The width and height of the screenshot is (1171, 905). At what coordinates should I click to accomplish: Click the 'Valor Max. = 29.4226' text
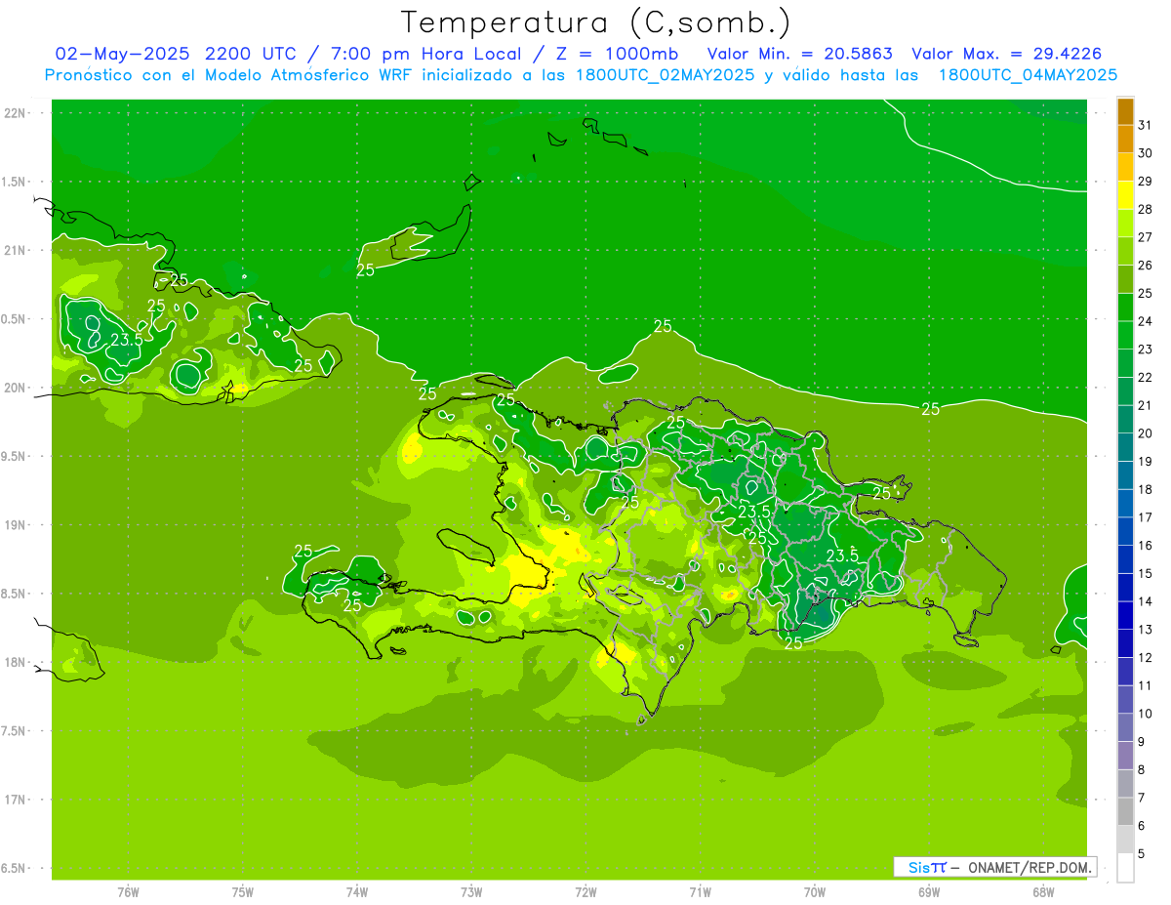[1006, 53]
